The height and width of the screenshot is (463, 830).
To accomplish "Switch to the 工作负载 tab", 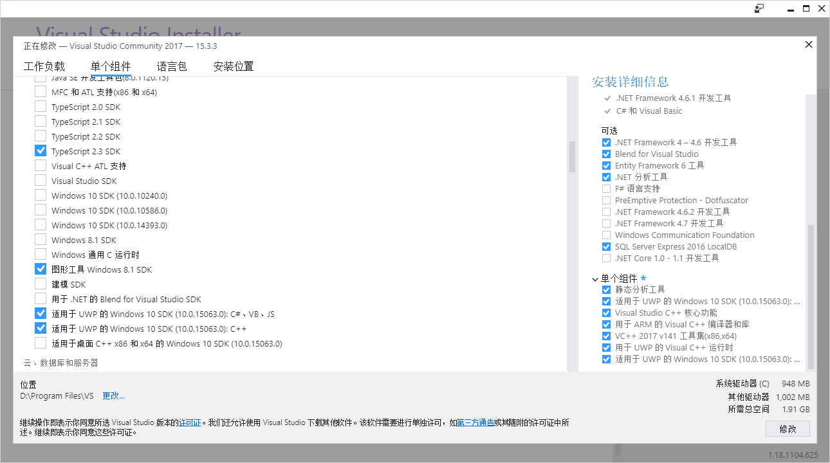I will tap(44, 66).
